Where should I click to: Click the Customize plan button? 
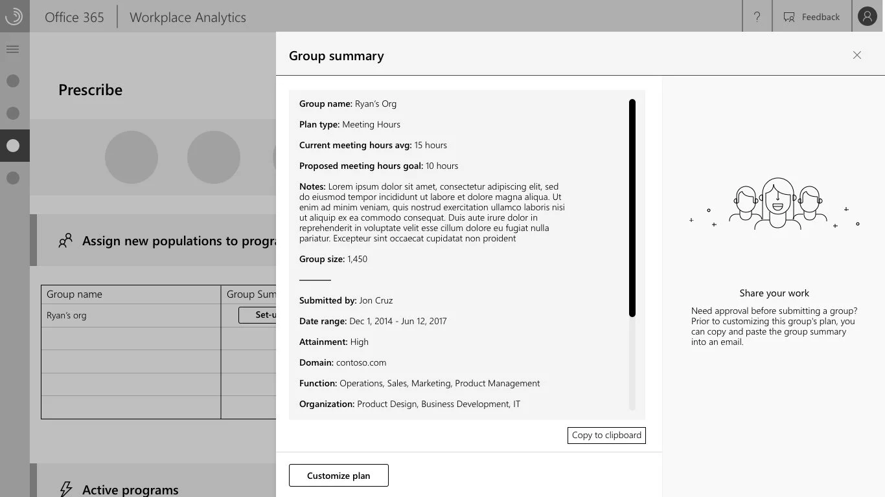tap(338, 475)
